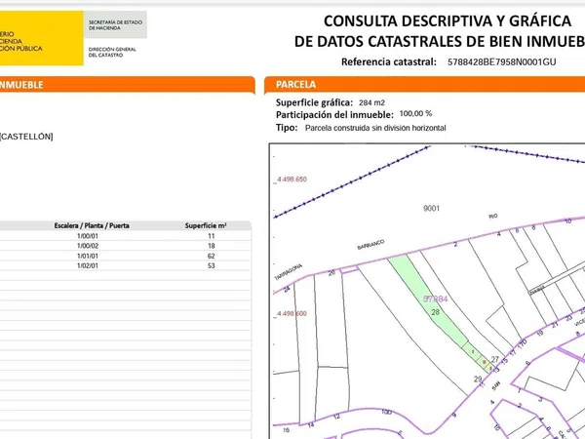Image resolution: width=585 pixels, height=439 pixels.
Task: Select 'Parcela construida sin división horizontal' text
Action: tap(375, 128)
